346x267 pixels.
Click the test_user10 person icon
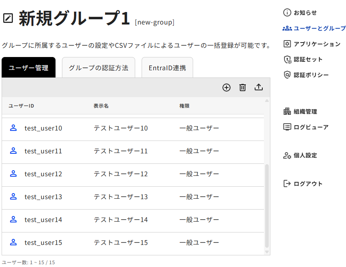pyautogui.click(x=13, y=128)
